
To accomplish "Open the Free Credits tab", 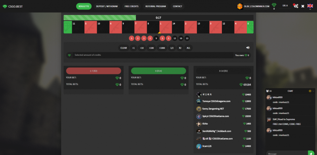I will click(x=132, y=6).
